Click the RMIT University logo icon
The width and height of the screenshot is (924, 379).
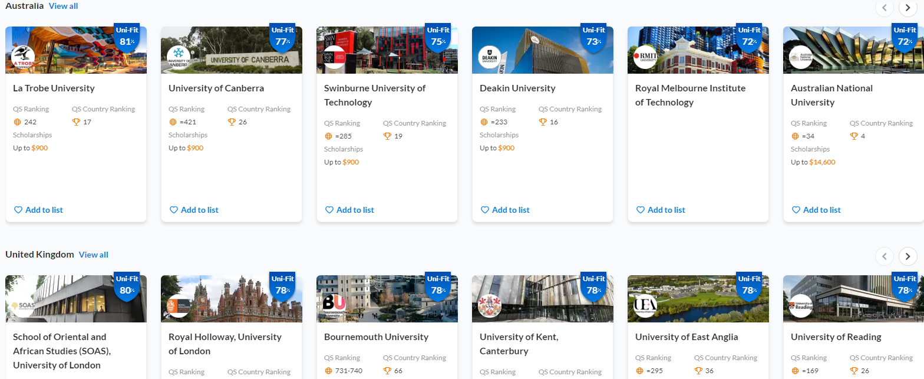[x=646, y=58]
